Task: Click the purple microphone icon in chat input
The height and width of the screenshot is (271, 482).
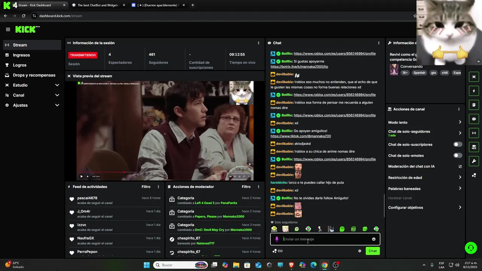Action: 277,239
